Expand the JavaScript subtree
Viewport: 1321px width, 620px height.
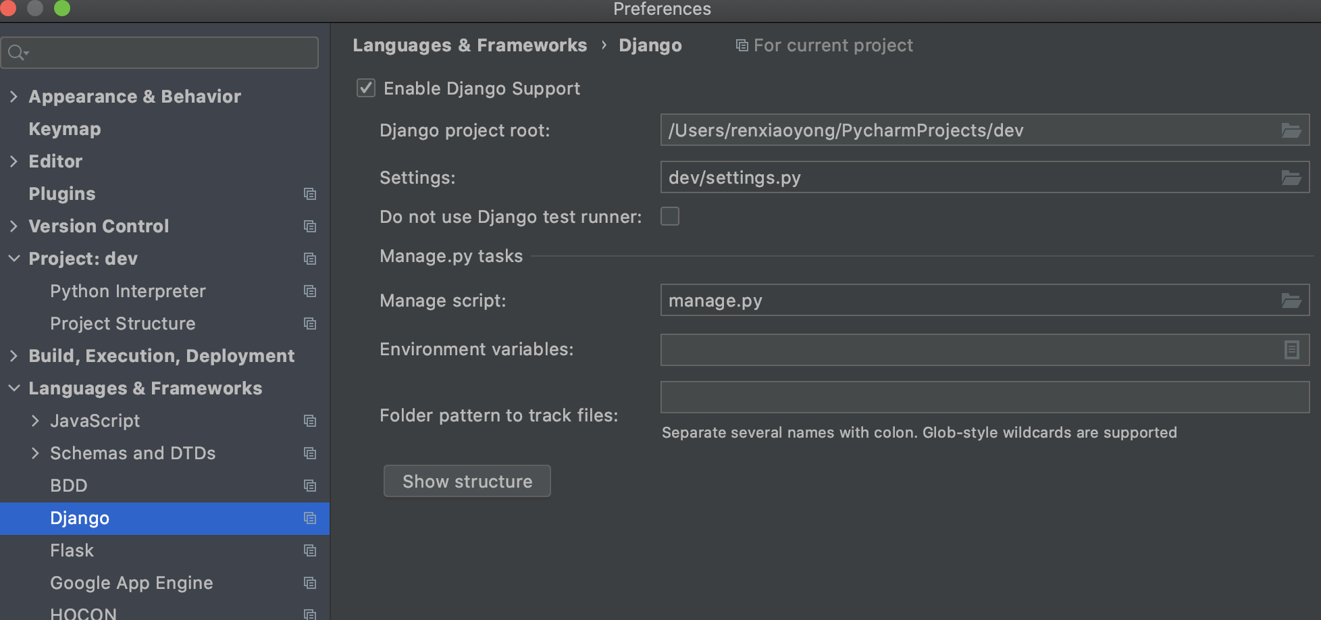point(35,421)
